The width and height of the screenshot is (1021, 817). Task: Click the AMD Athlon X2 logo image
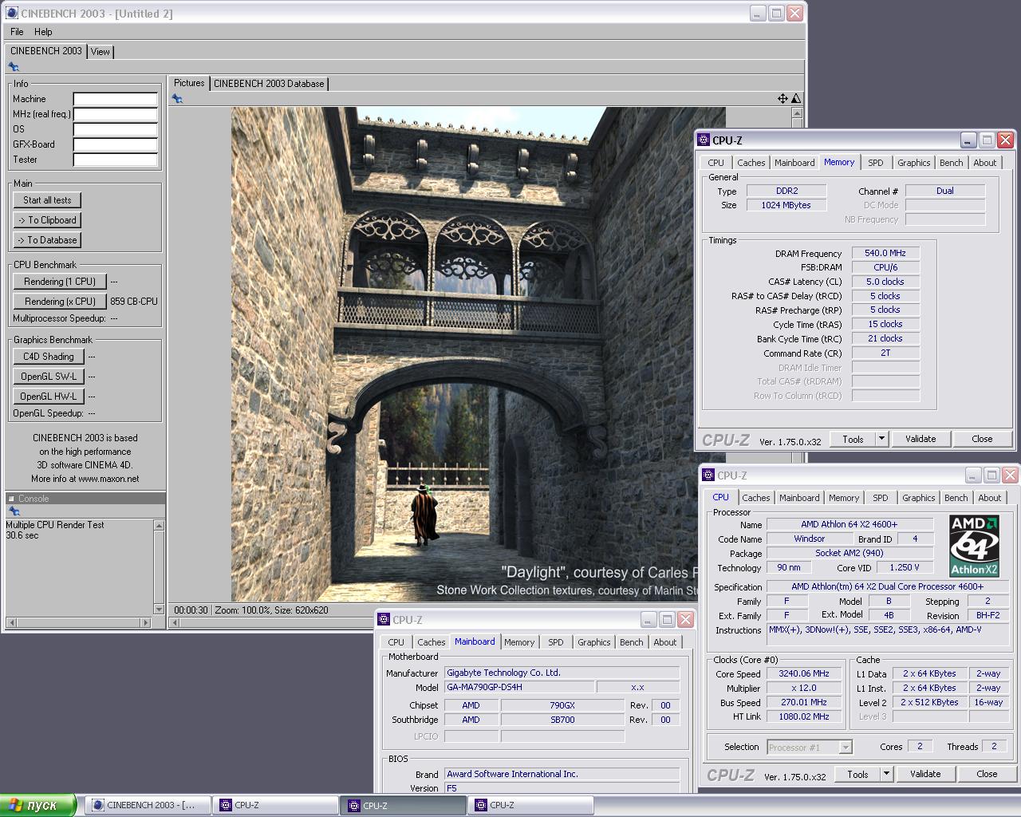974,546
